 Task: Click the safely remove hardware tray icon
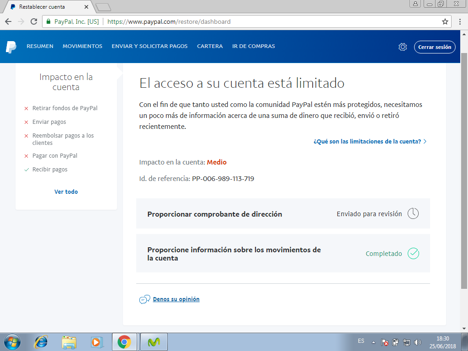[x=395, y=342]
